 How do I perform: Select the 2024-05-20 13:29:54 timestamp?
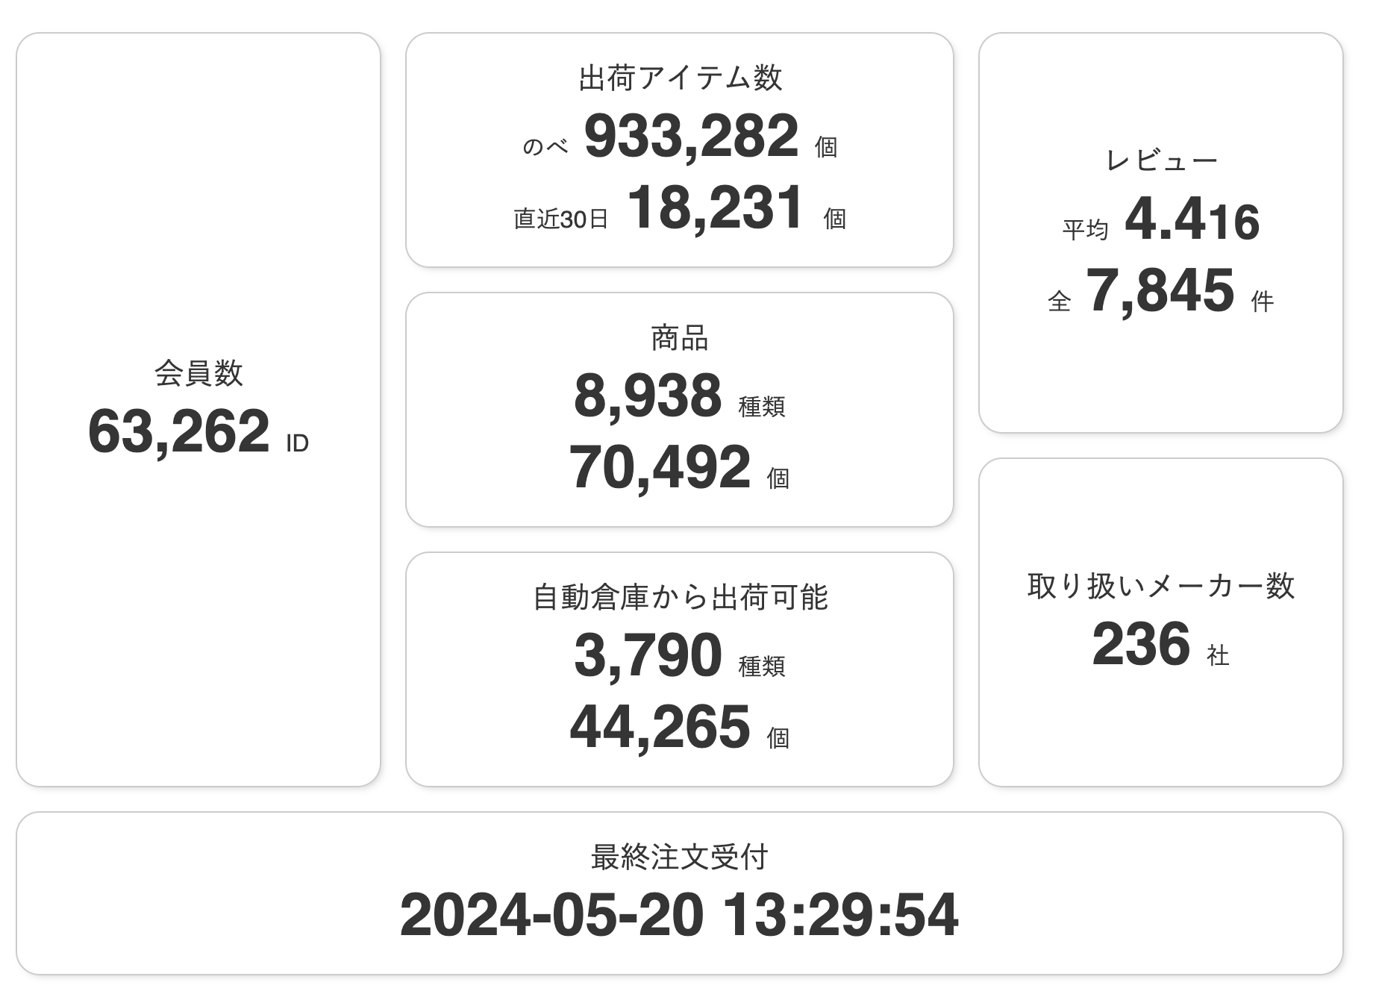tap(679, 916)
